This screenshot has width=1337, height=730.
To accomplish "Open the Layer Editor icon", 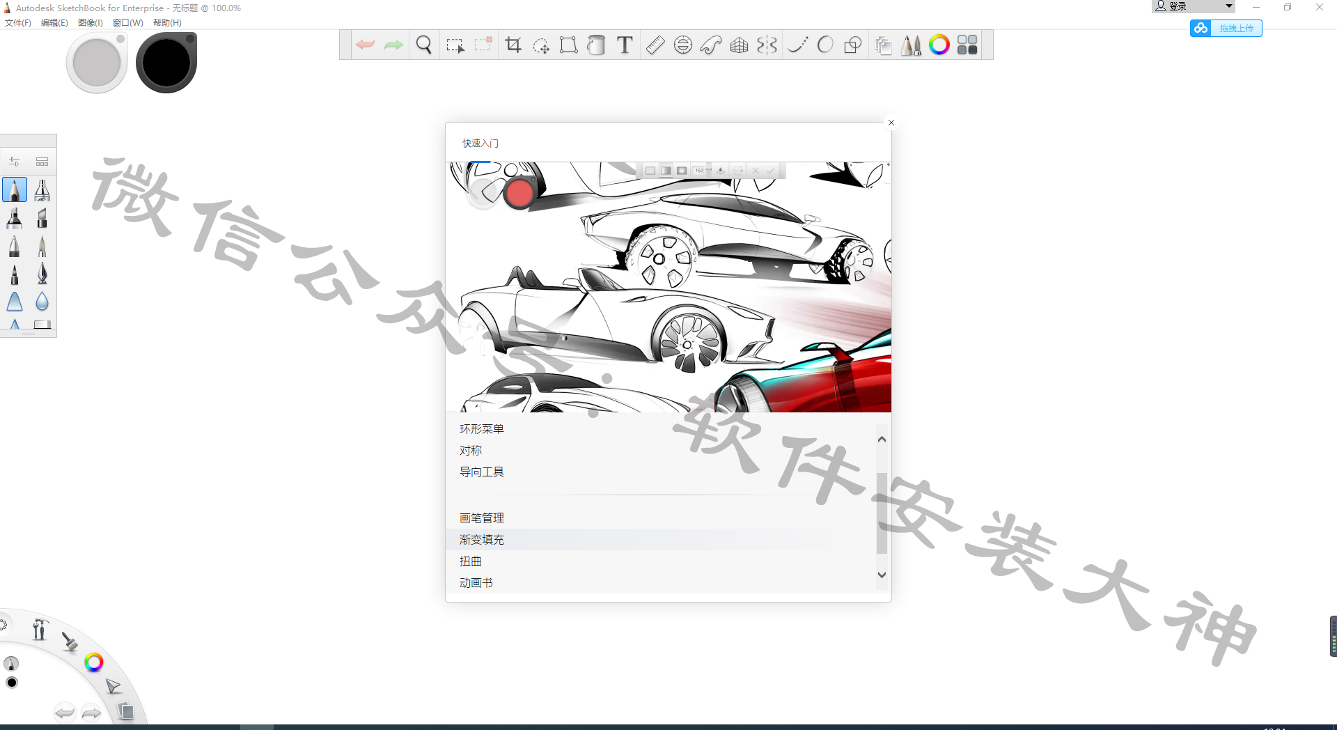I will pyautogui.click(x=883, y=45).
